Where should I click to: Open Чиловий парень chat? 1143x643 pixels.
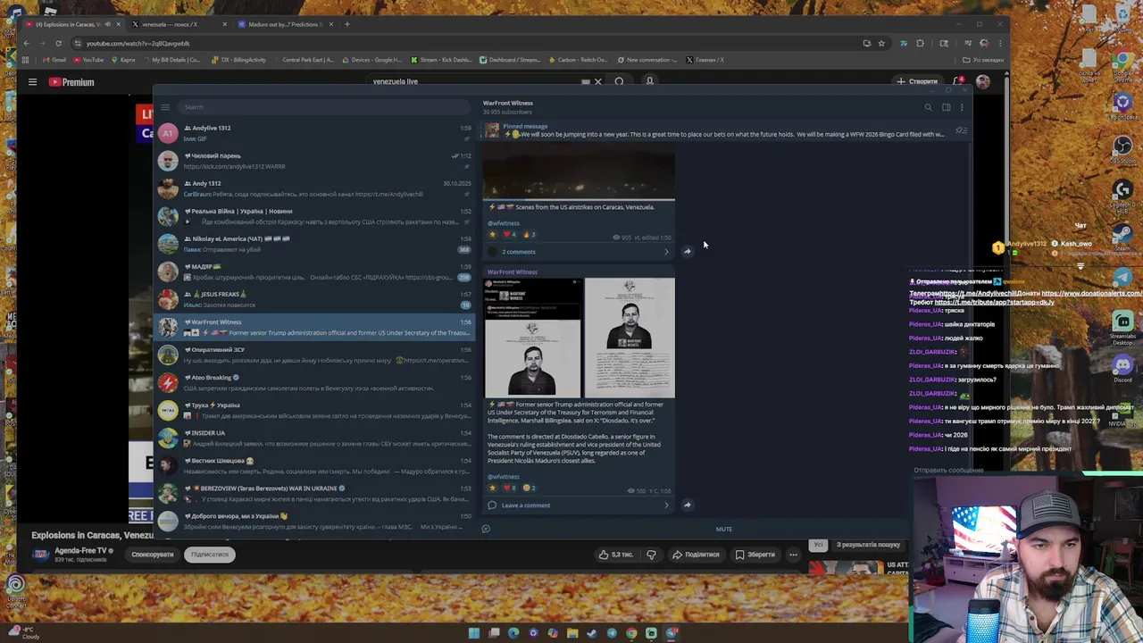tap(314, 161)
